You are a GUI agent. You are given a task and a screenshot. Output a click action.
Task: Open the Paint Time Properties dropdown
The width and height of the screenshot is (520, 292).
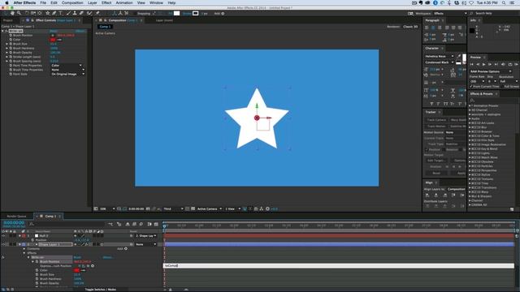(x=67, y=66)
